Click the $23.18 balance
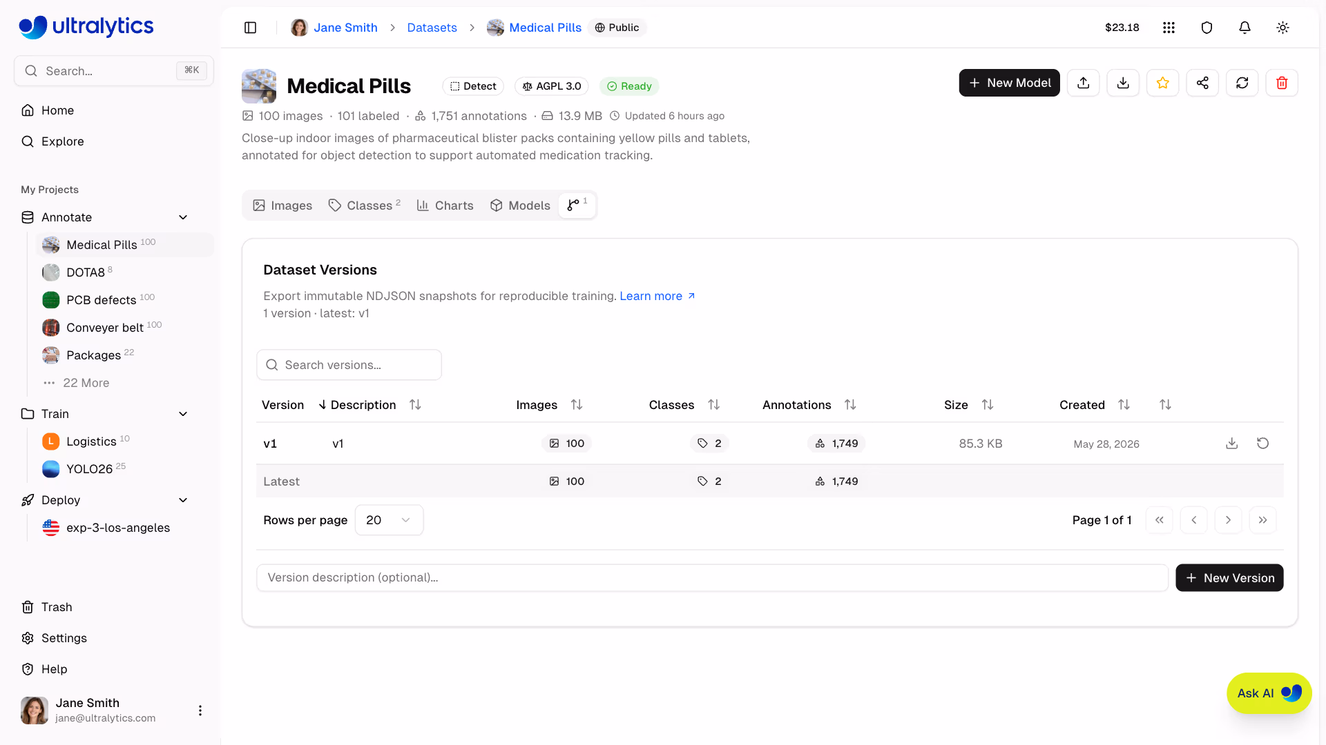 click(x=1122, y=28)
